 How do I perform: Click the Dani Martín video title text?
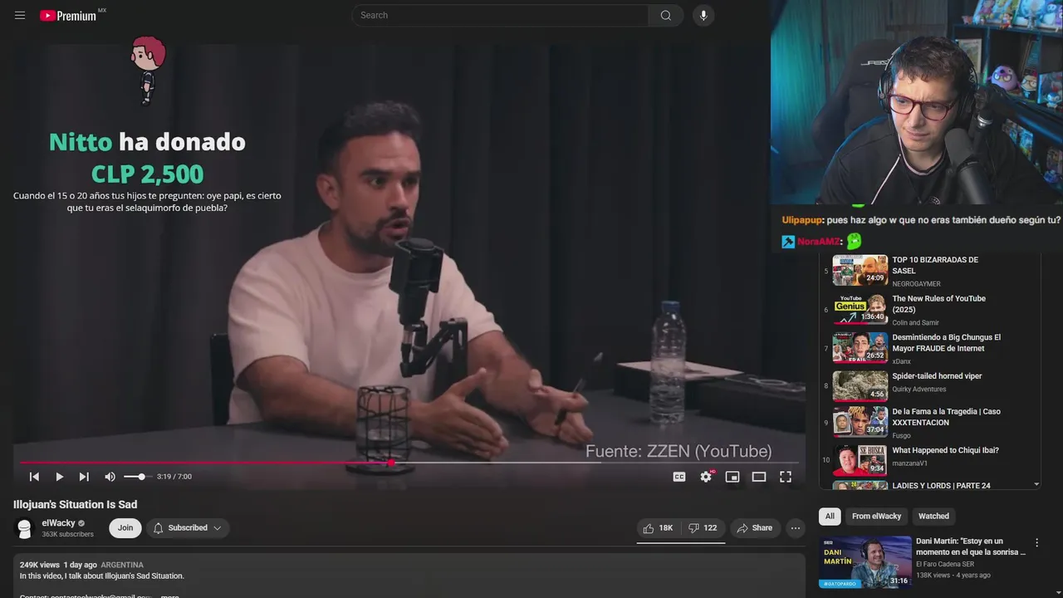tap(971, 547)
